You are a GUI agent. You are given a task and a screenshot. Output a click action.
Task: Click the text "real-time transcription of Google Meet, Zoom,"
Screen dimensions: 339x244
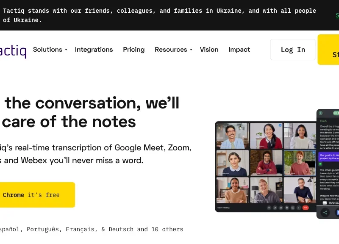click(x=103, y=147)
